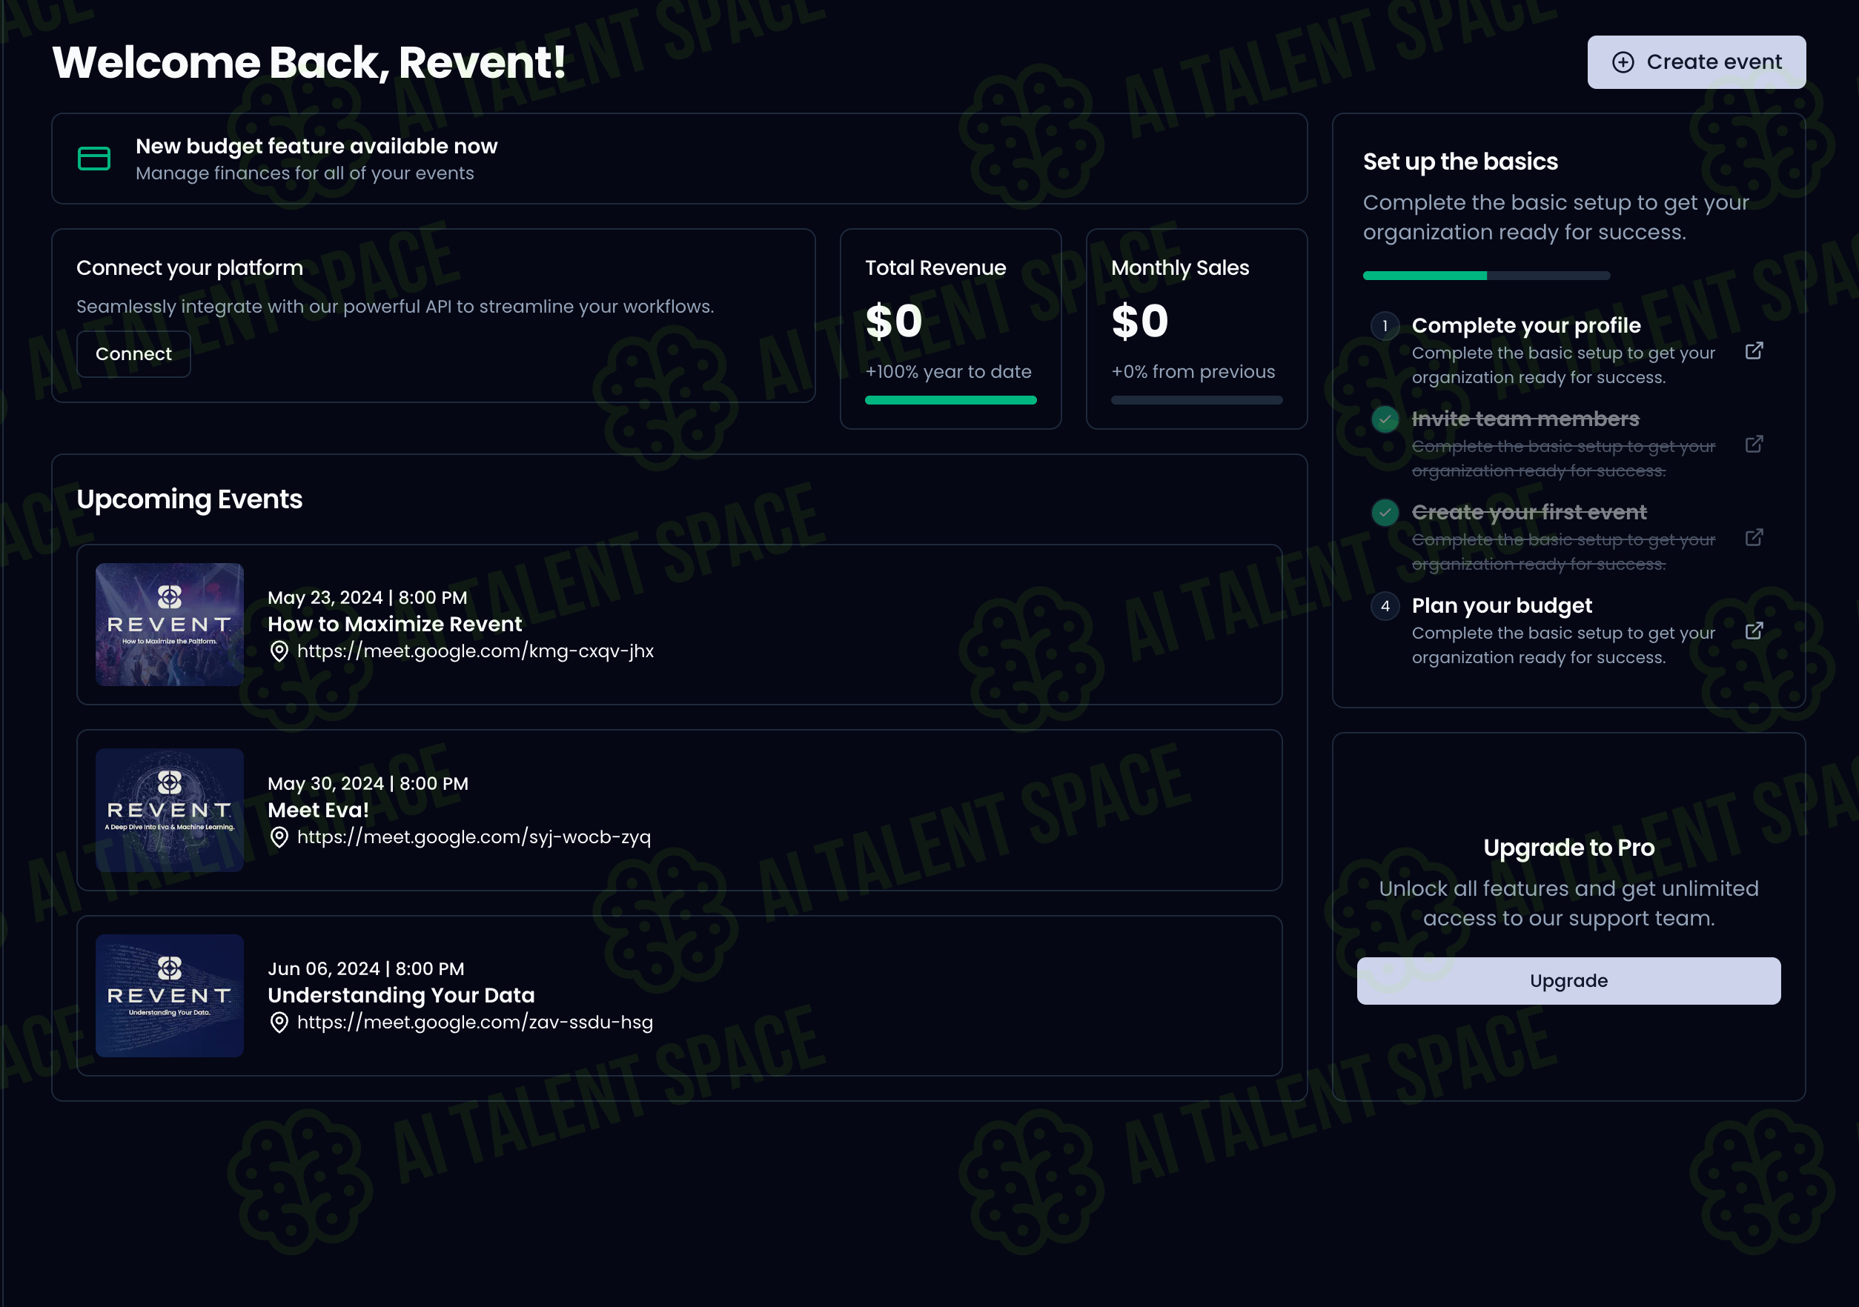Open the Understanding Your Data thumbnail
This screenshot has width=1859, height=1307.
(x=169, y=997)
